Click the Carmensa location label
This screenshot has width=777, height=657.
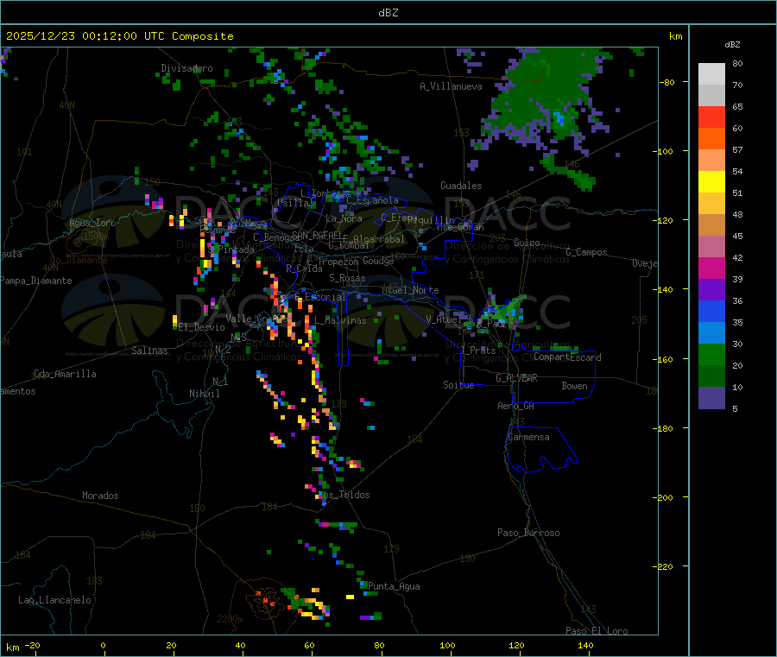tap(528, 437)
